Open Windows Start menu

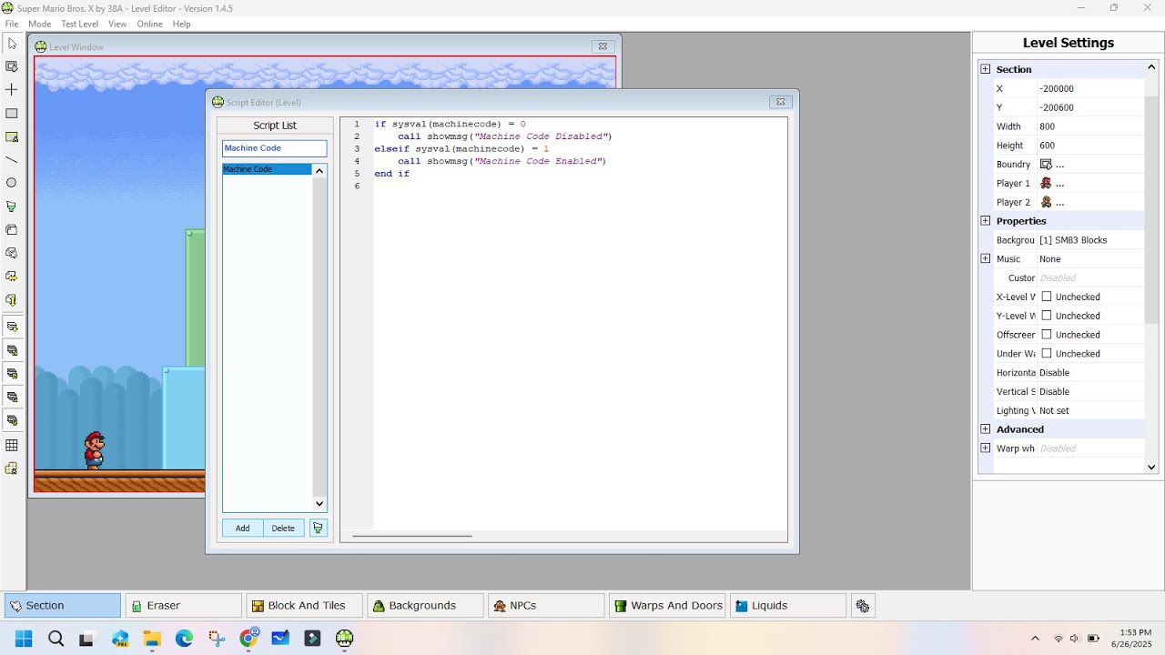[x=24, y=639]
